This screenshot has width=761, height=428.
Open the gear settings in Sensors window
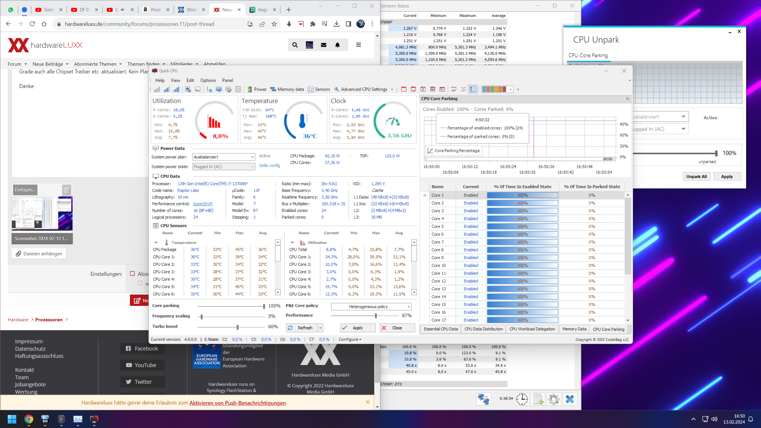[x=554, y=399]
